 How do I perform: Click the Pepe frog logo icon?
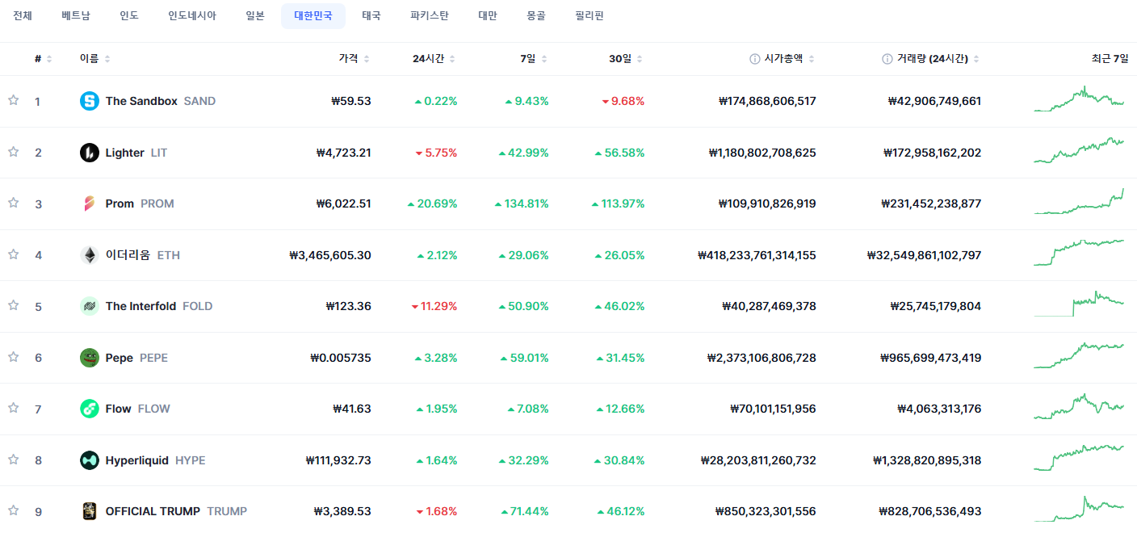coord(89,358)
